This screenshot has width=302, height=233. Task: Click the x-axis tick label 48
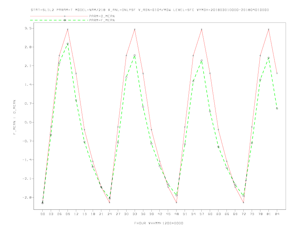177,214
